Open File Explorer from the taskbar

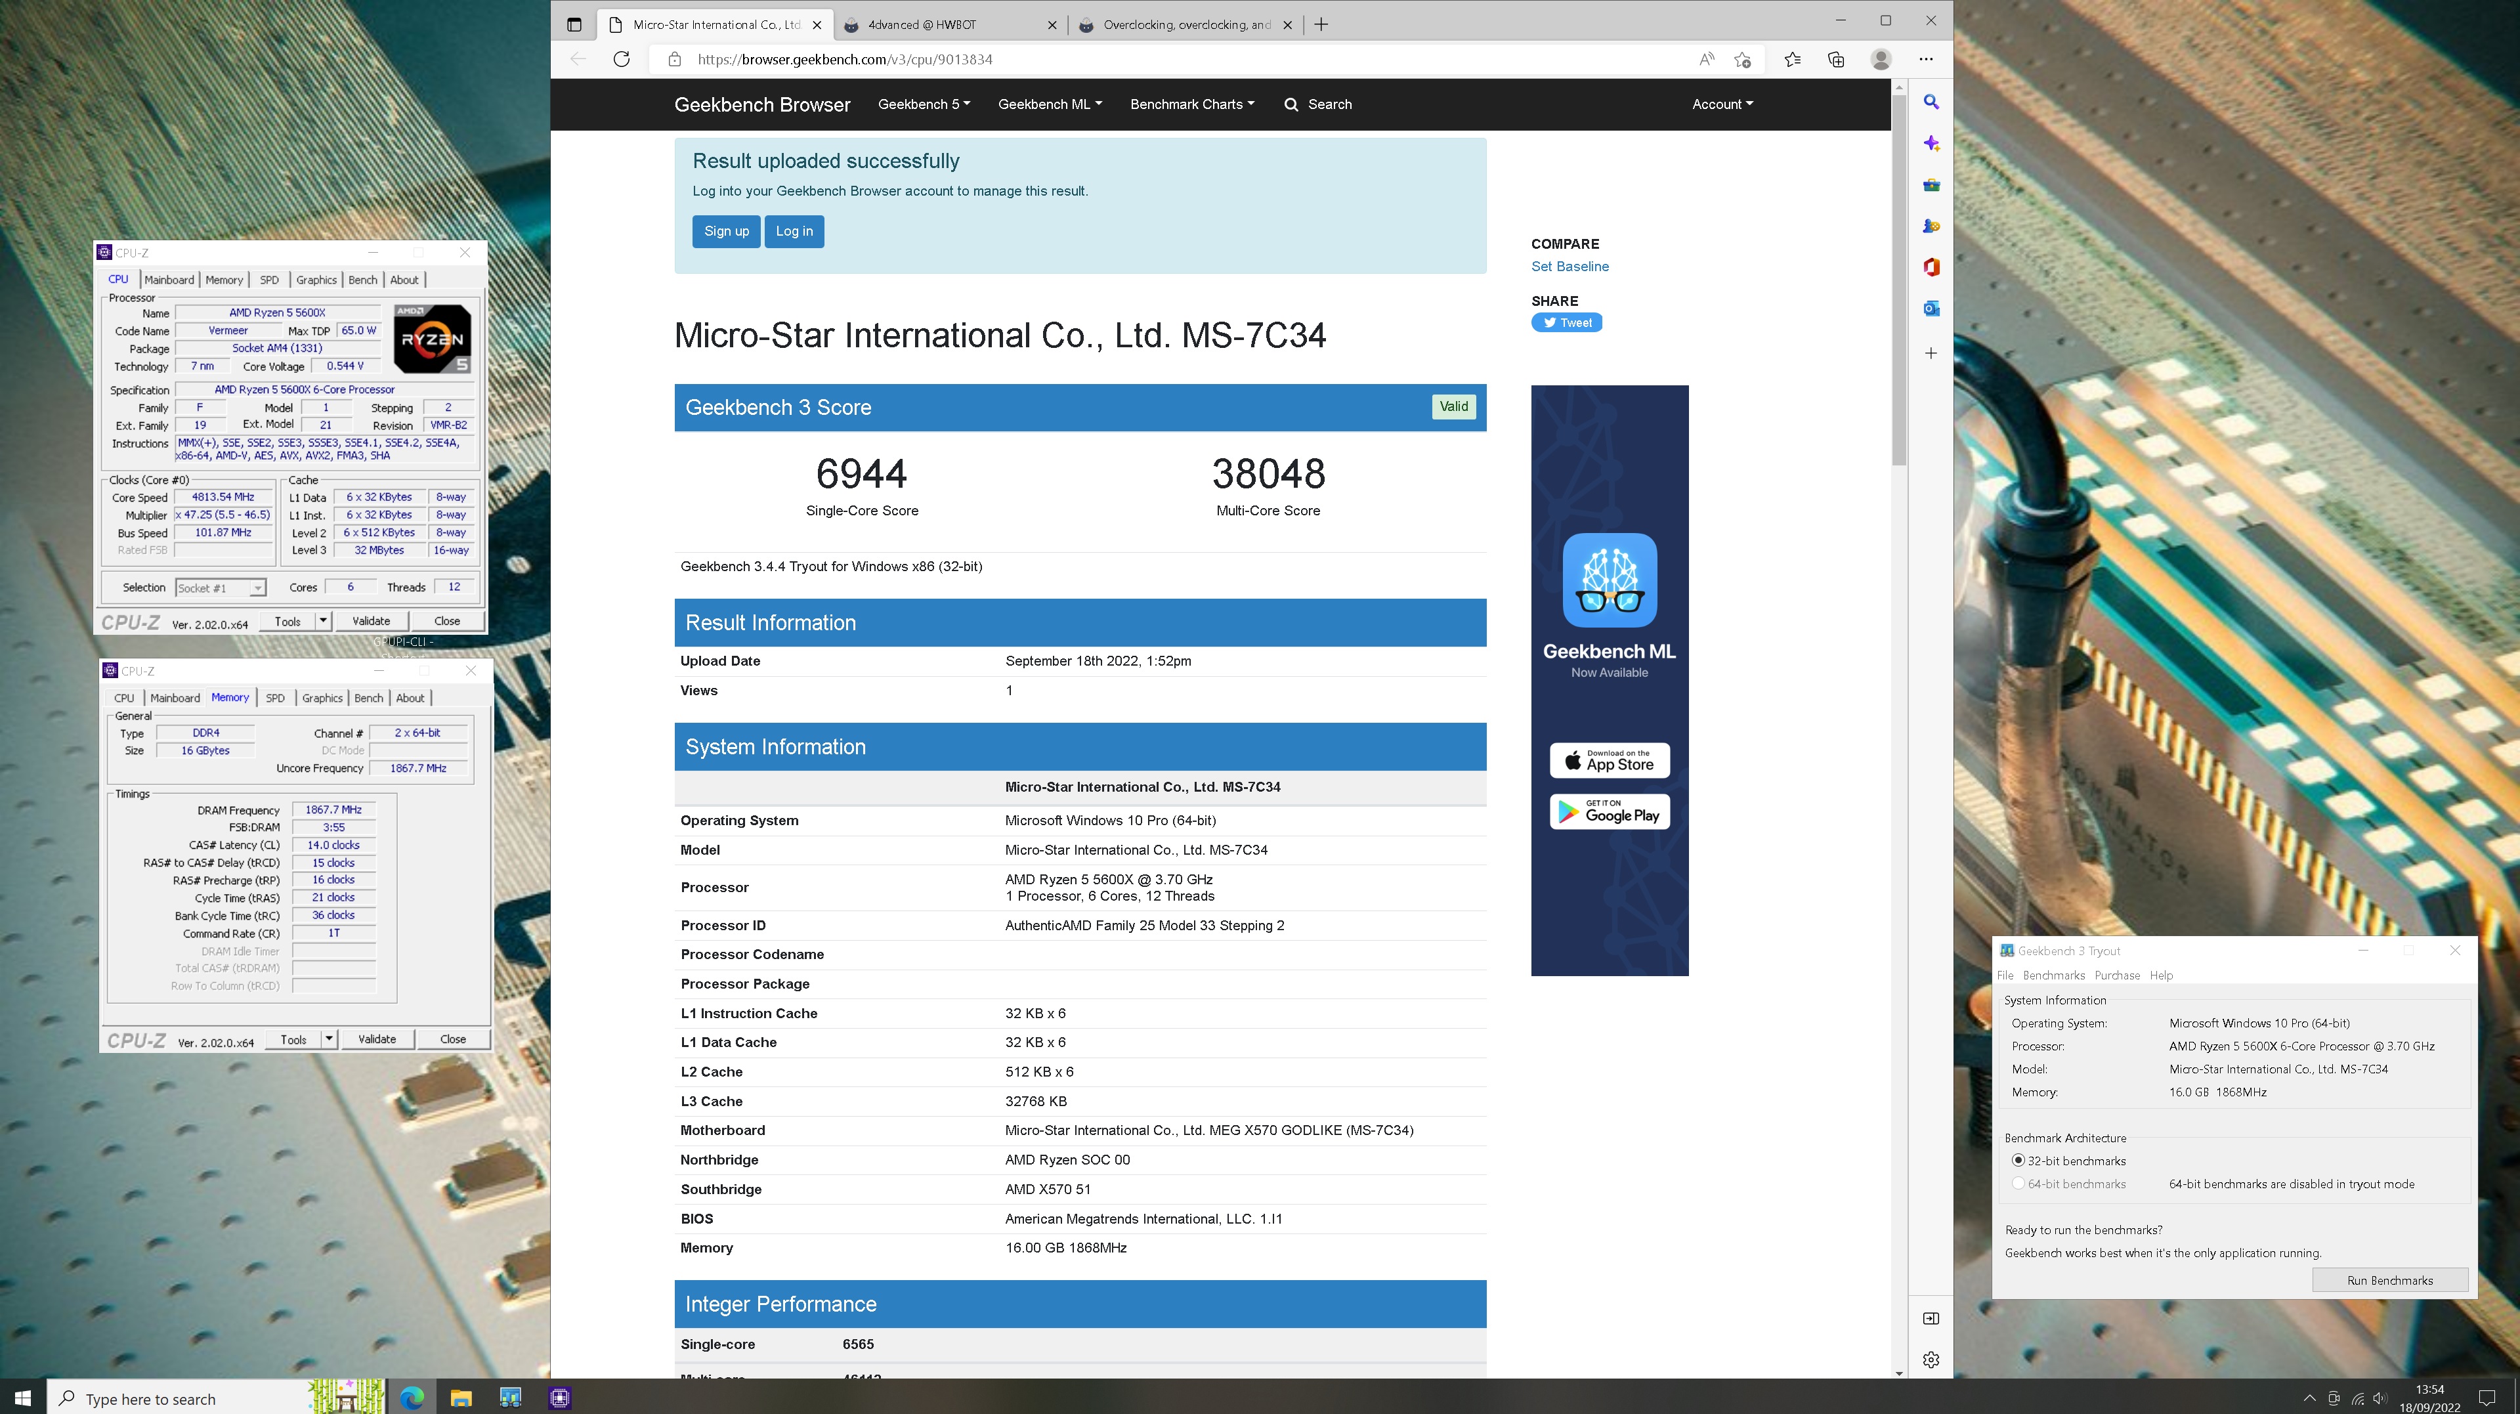(x=461, y=1398)
